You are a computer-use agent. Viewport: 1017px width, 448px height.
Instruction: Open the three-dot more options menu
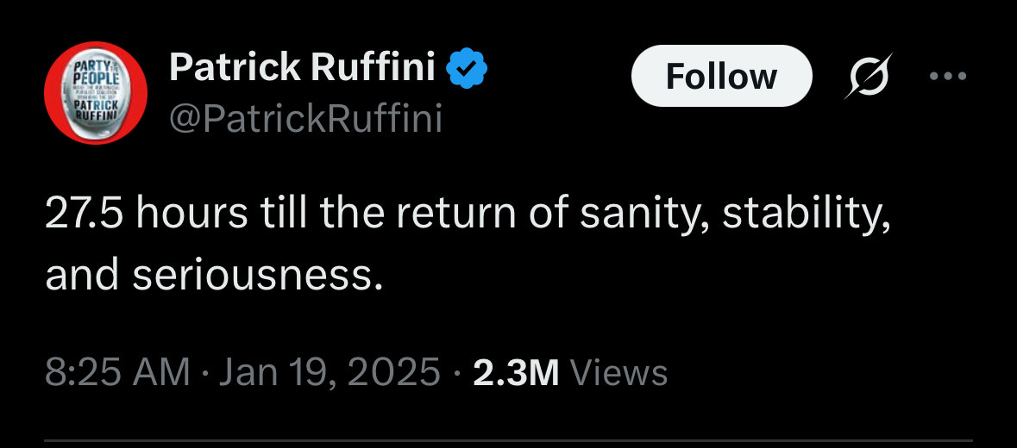coord(950,76)
